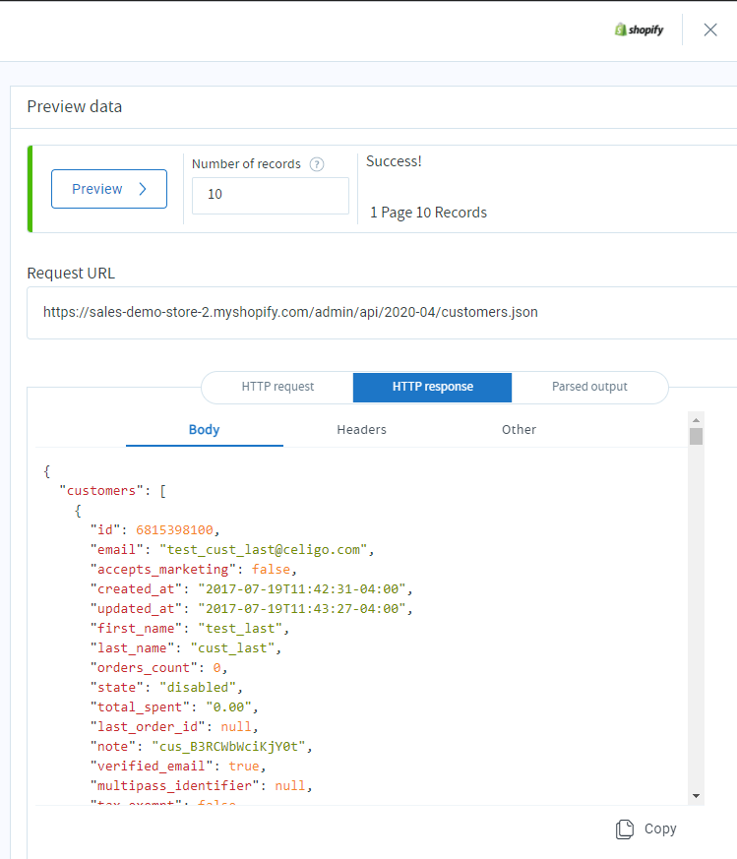Click the total_spent value "0.00"
Screen dimensions: 737x859
[228, 707]
